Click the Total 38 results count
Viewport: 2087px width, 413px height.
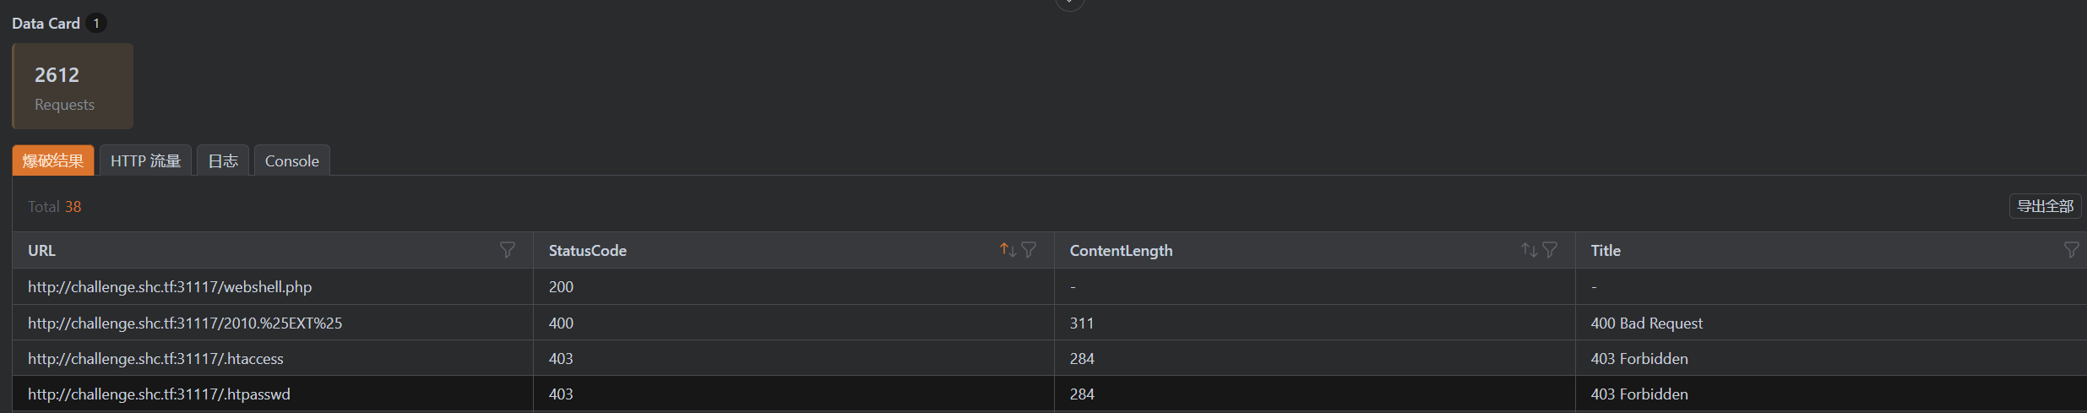(55, 207)
